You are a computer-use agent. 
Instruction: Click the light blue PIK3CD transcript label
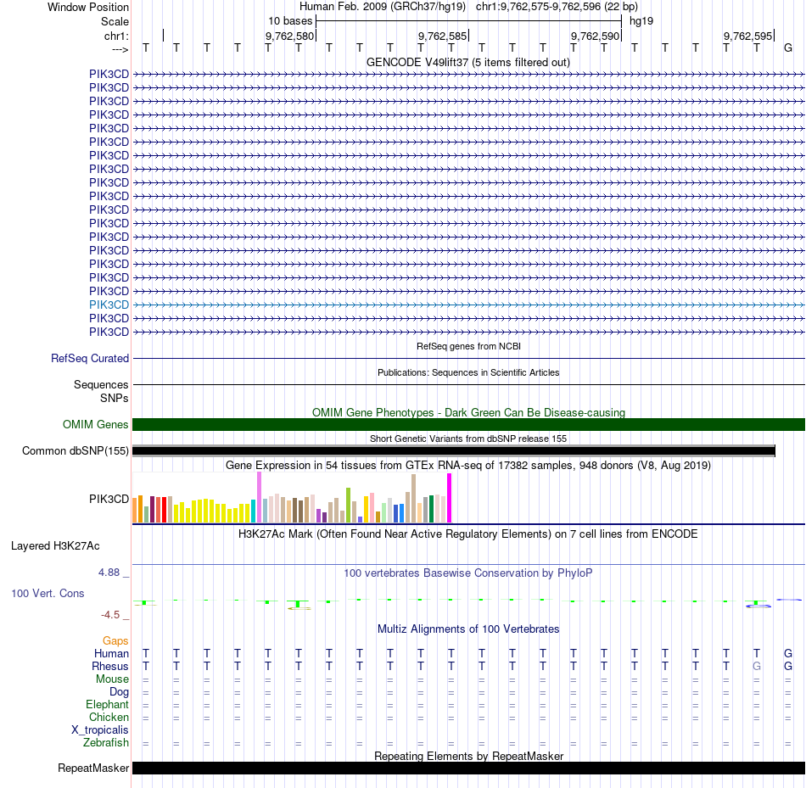pos(109,305)
